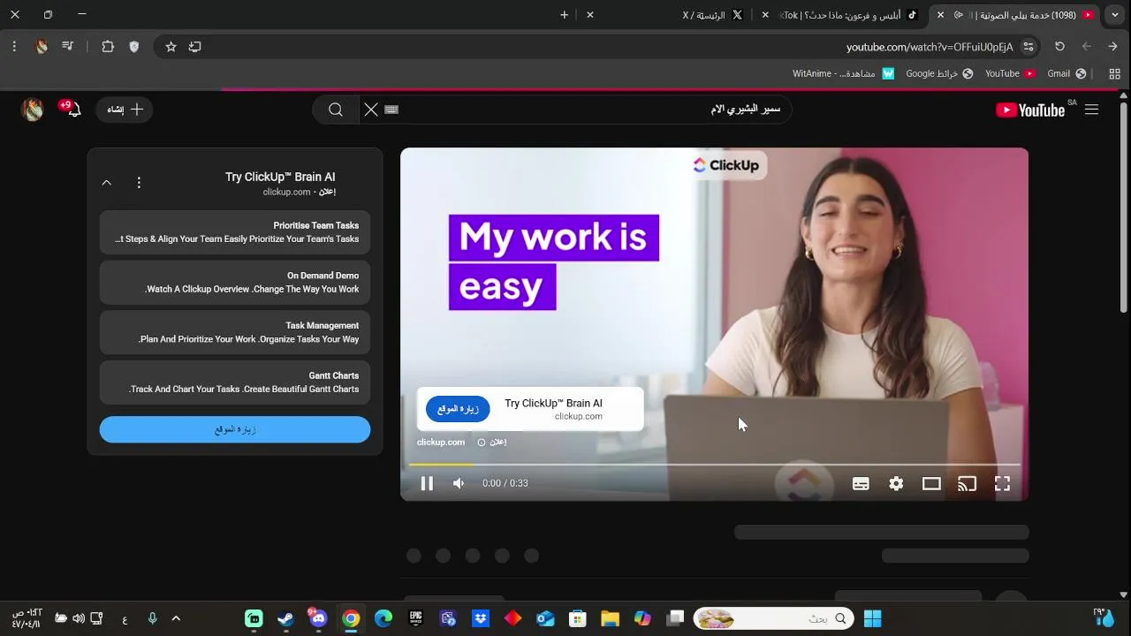Viewport: 1131px width, 636px height.
Task: Open the YouTube bookmark
Action: tap(1010, 73)
